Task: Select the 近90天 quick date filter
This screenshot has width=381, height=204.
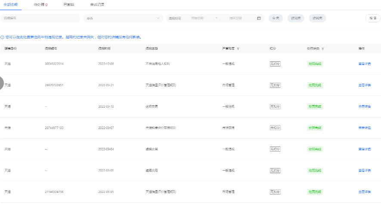Action: pyautogui.click(x=317, y=18)
